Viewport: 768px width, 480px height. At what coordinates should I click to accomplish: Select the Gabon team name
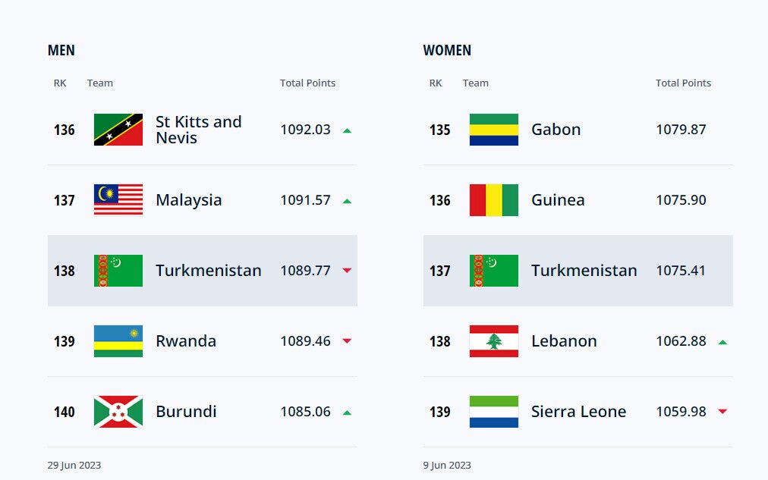pos(556,130)
